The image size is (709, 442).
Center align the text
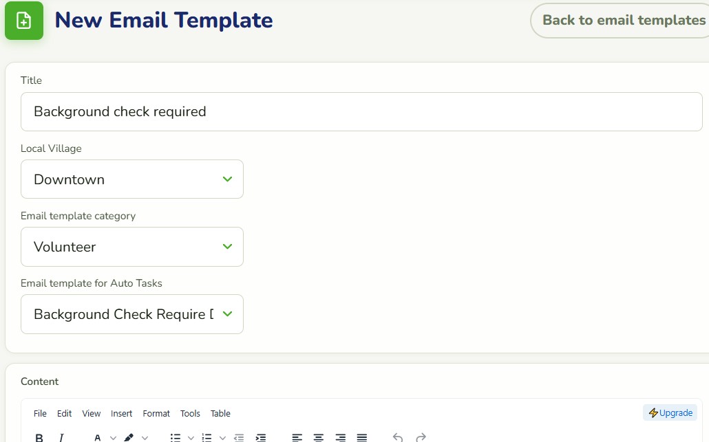coord(319,437)
